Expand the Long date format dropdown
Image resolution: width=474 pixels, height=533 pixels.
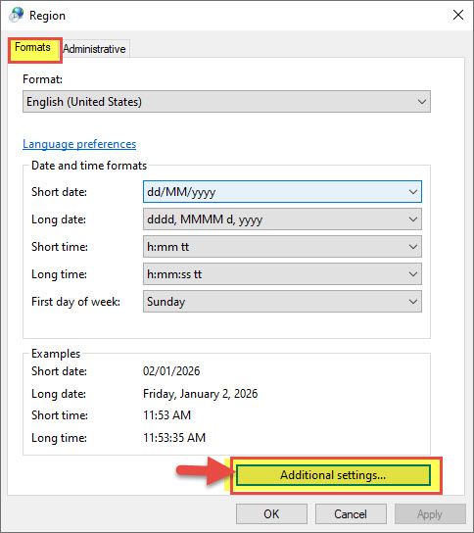coord(282,219)
